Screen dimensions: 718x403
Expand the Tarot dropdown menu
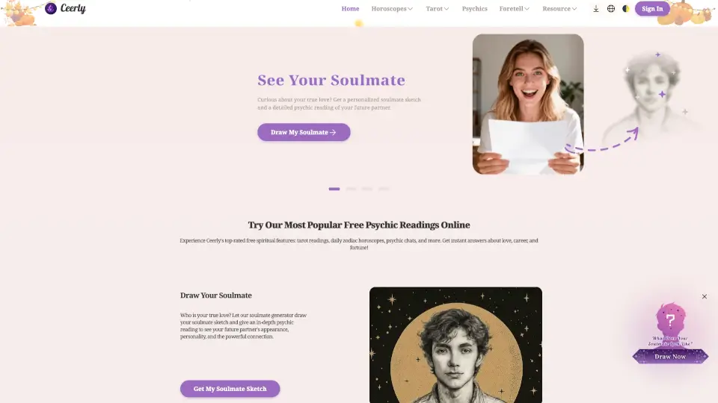438,9
